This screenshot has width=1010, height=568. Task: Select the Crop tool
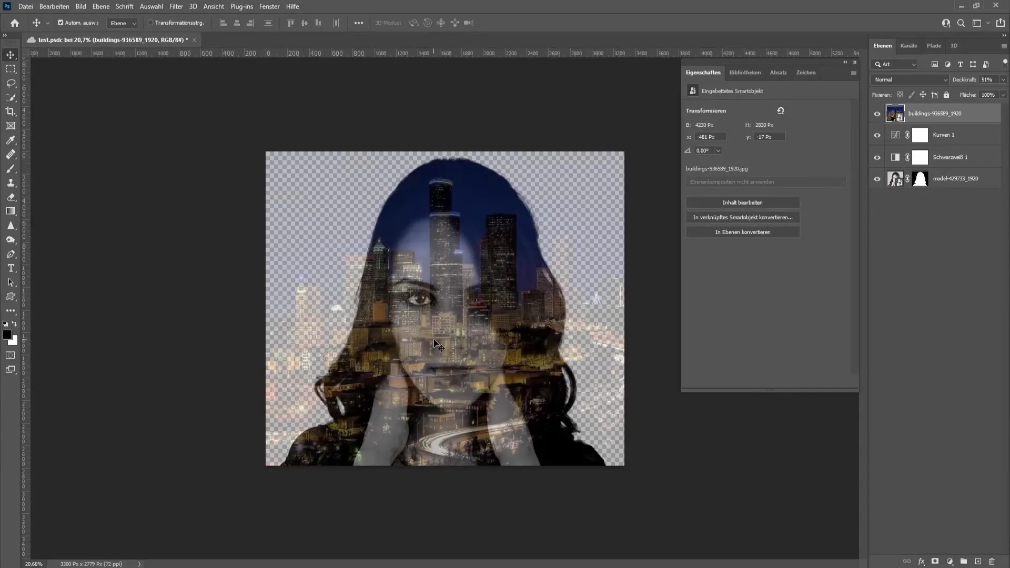coord(11,111)
